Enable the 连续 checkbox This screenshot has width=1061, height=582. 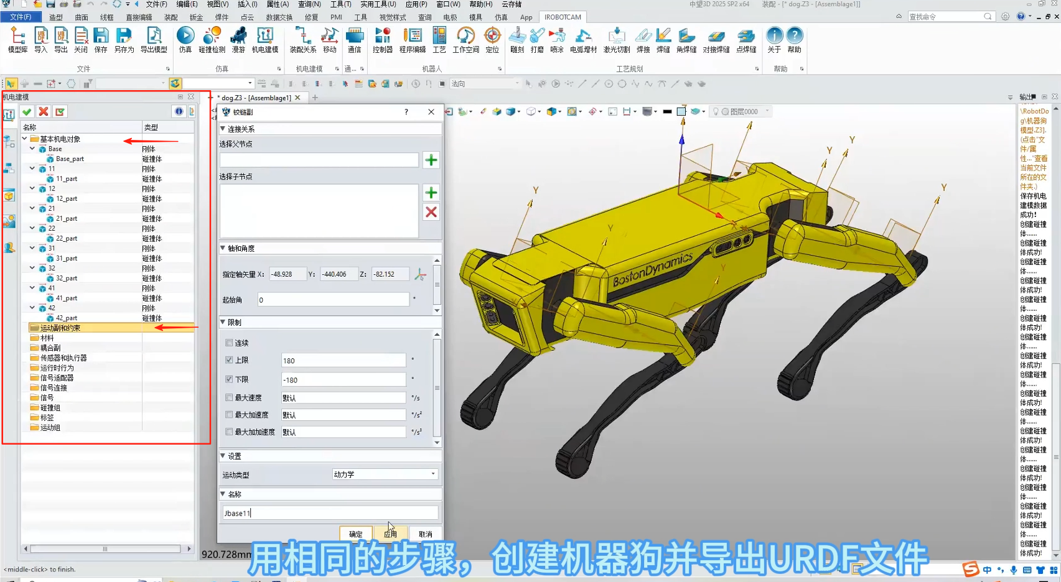pyautogui.click(x=229, y=343)
